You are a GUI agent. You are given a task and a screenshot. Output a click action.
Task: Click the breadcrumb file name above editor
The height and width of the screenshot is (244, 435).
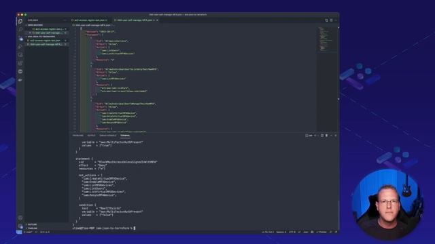tap(93, 25)
